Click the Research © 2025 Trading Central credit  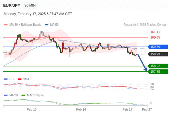(x=145, y=25)
